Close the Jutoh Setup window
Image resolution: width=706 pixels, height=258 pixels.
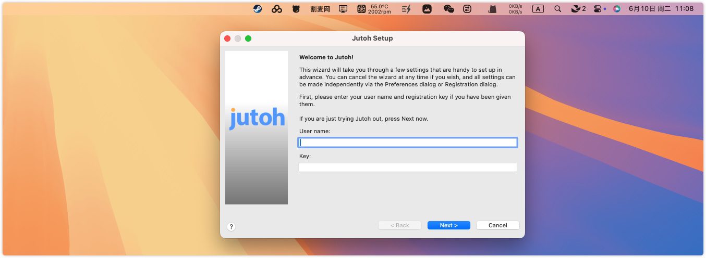click(x=227, y=38)
